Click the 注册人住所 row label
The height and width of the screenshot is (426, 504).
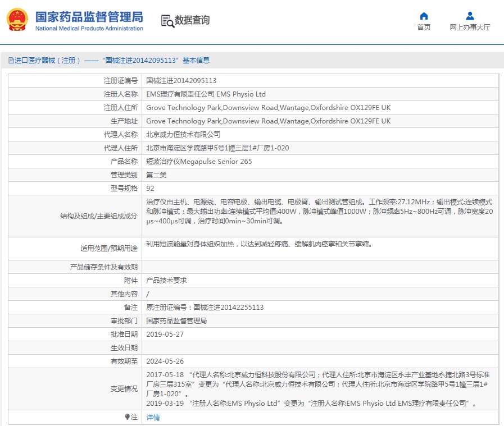tap(121, 108)
